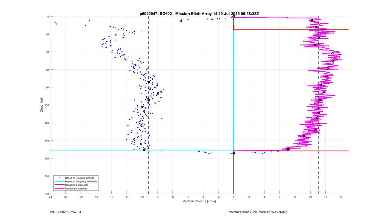
Task: Click the cyan line sample in the legend
Action: (59, 182)
